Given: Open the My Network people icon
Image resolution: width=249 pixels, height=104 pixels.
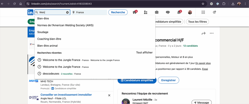Looking at the screenshot, I should [x=146, y=12].
